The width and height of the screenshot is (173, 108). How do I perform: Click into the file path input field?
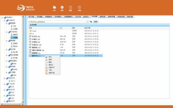(58, 22)
